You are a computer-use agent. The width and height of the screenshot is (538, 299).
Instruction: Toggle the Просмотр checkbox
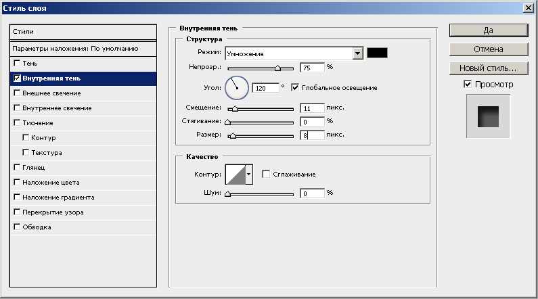[468, 85]
